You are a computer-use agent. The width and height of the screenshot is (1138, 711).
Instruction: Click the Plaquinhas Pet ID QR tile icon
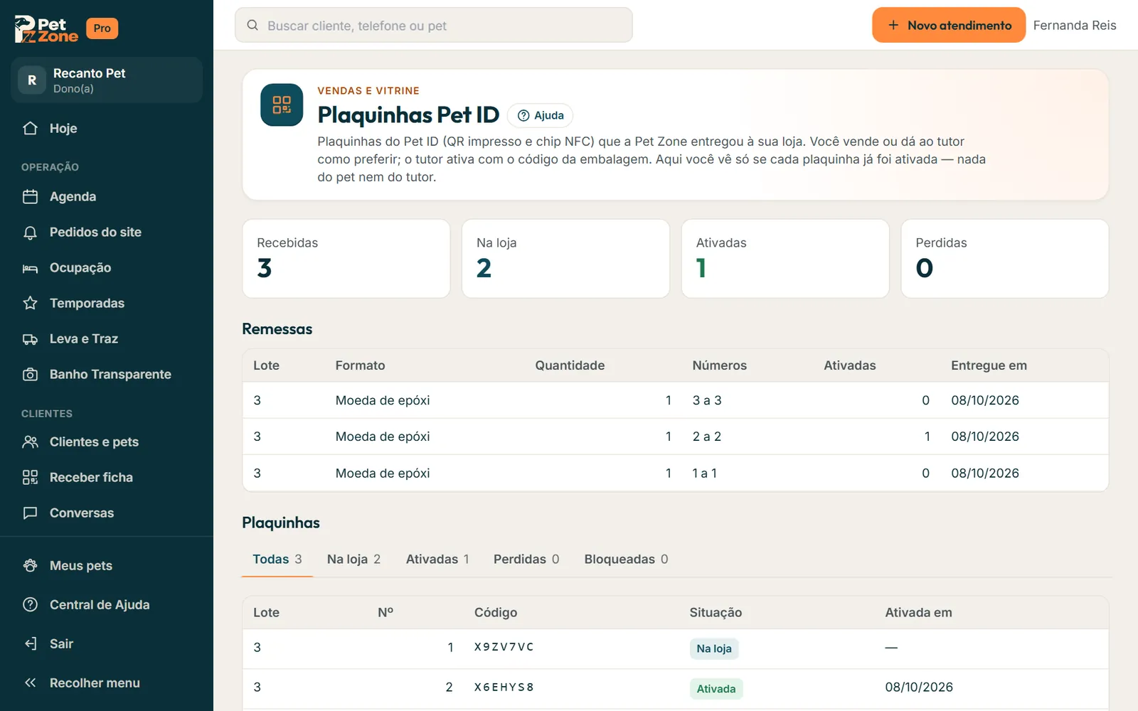tap(282, 105)
